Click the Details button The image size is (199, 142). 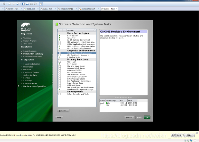[63, 111]
